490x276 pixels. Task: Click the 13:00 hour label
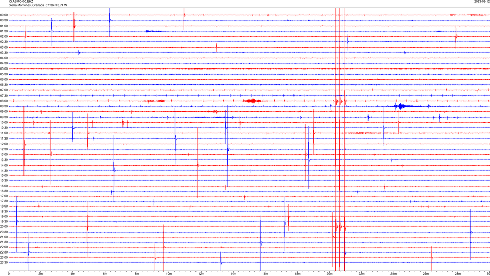(x=4, y=154)
